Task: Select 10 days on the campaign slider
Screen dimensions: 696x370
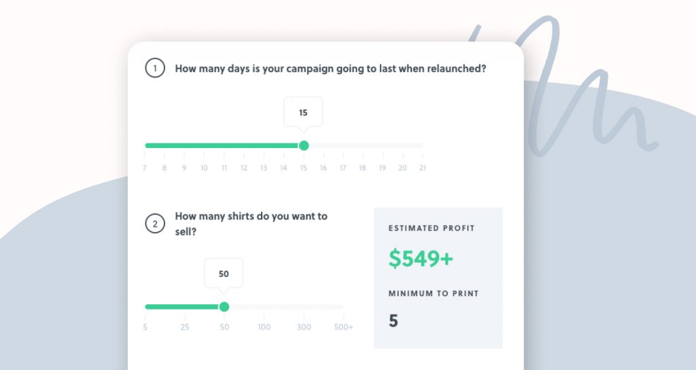Action: 204,168
